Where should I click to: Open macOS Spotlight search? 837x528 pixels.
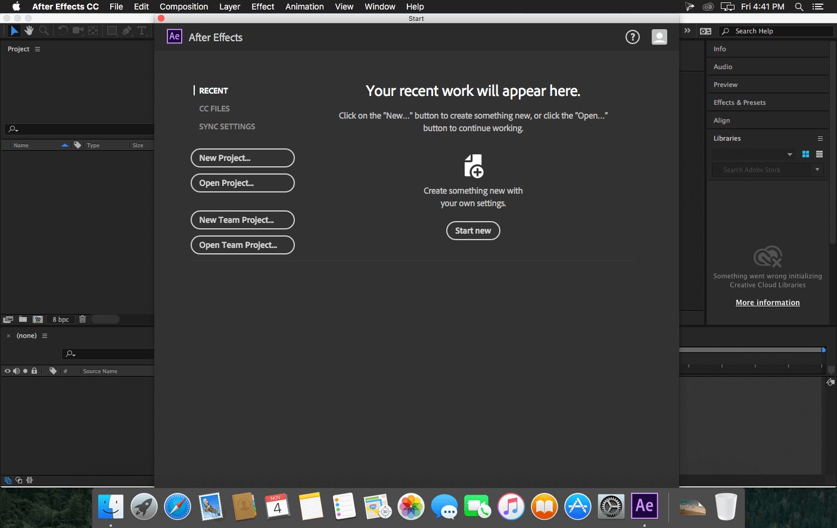coord(799,7)
